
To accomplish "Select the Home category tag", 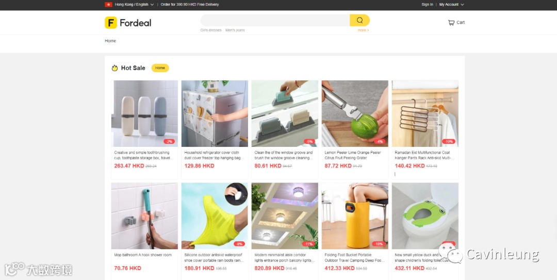I will click(160, 68).
